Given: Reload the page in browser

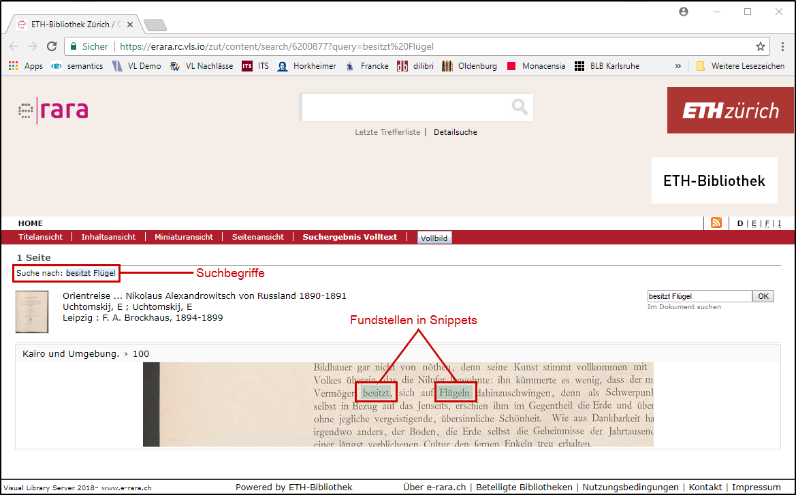Looking at the screenshot, I should click(x=52, y=46).
